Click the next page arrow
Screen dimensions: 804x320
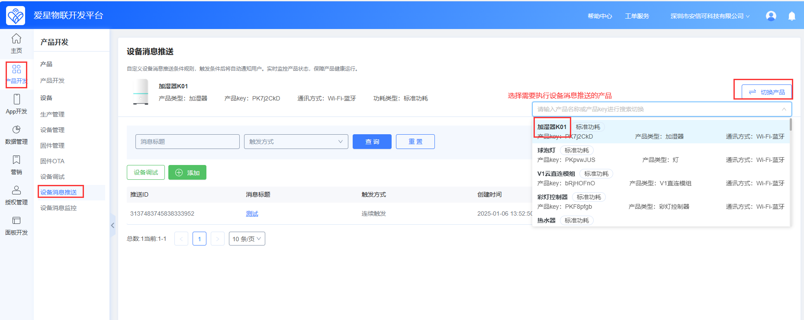218,239
